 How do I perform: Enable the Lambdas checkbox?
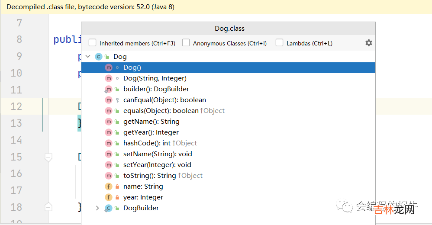point(279,43)
